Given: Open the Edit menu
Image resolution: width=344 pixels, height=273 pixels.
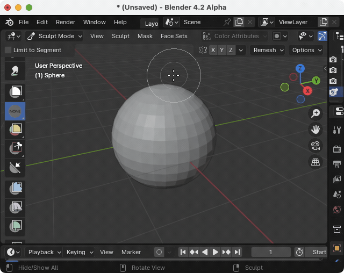Looking at the screenshot, I should tap(42, 22).
